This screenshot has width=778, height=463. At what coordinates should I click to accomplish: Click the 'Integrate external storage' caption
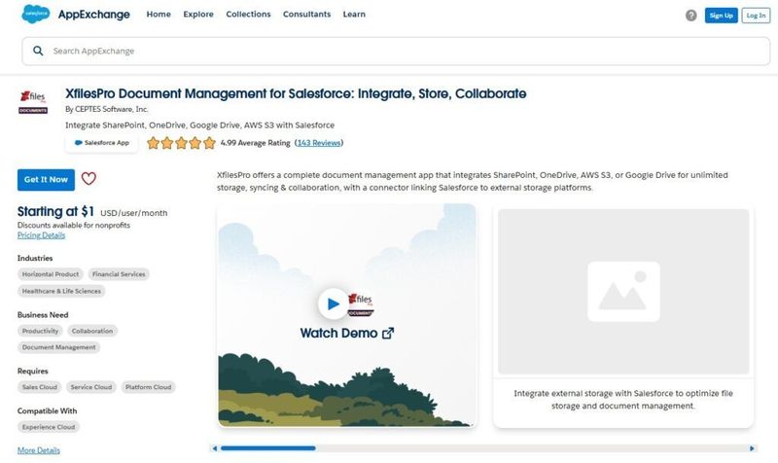(623, 400)
